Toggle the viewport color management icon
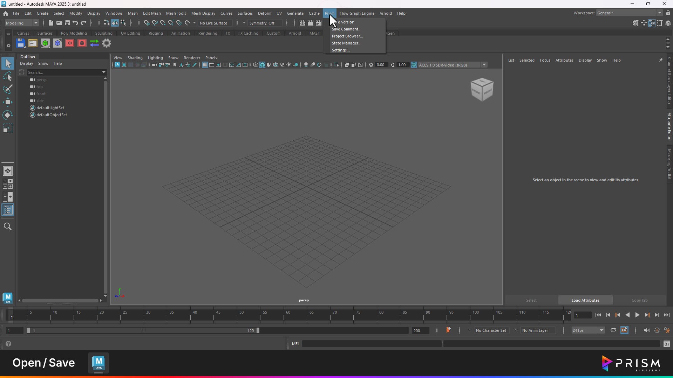673x378 pixels. pos(414,65)
